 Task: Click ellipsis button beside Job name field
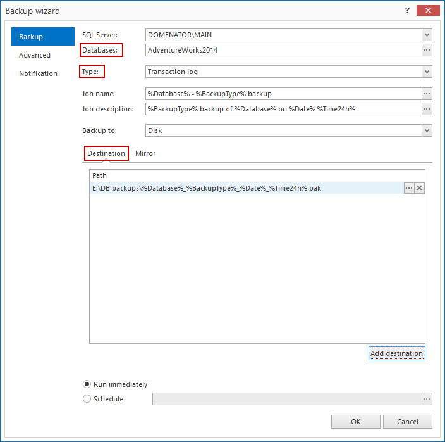point(427,94)
